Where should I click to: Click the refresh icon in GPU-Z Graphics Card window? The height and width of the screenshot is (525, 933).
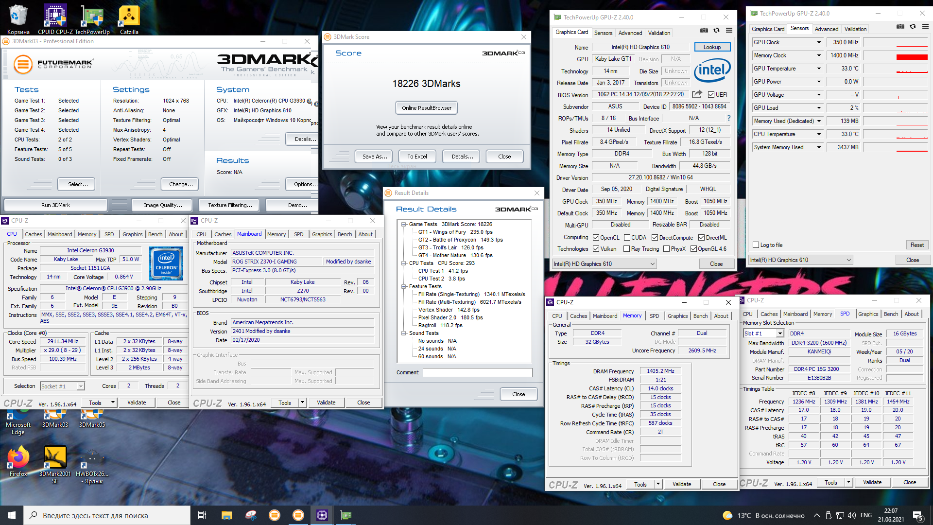[716, 30]
